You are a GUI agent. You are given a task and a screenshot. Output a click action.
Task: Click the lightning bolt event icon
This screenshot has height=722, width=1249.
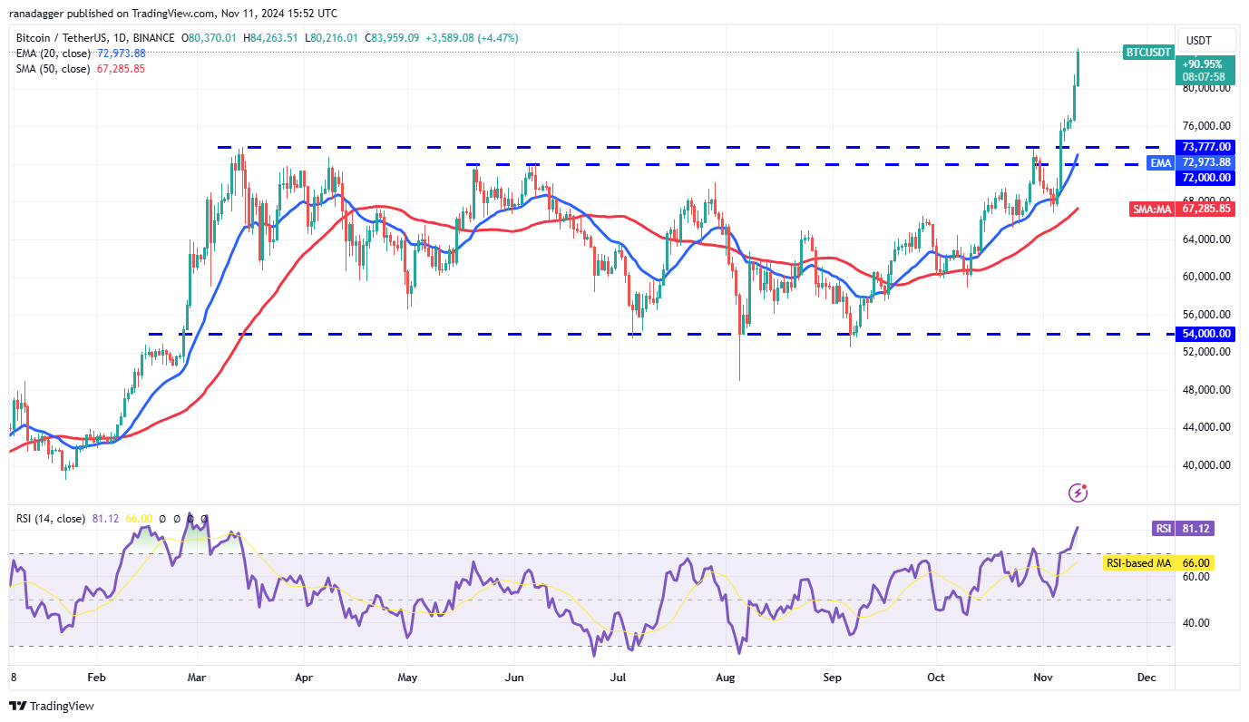coord(1078,493)
